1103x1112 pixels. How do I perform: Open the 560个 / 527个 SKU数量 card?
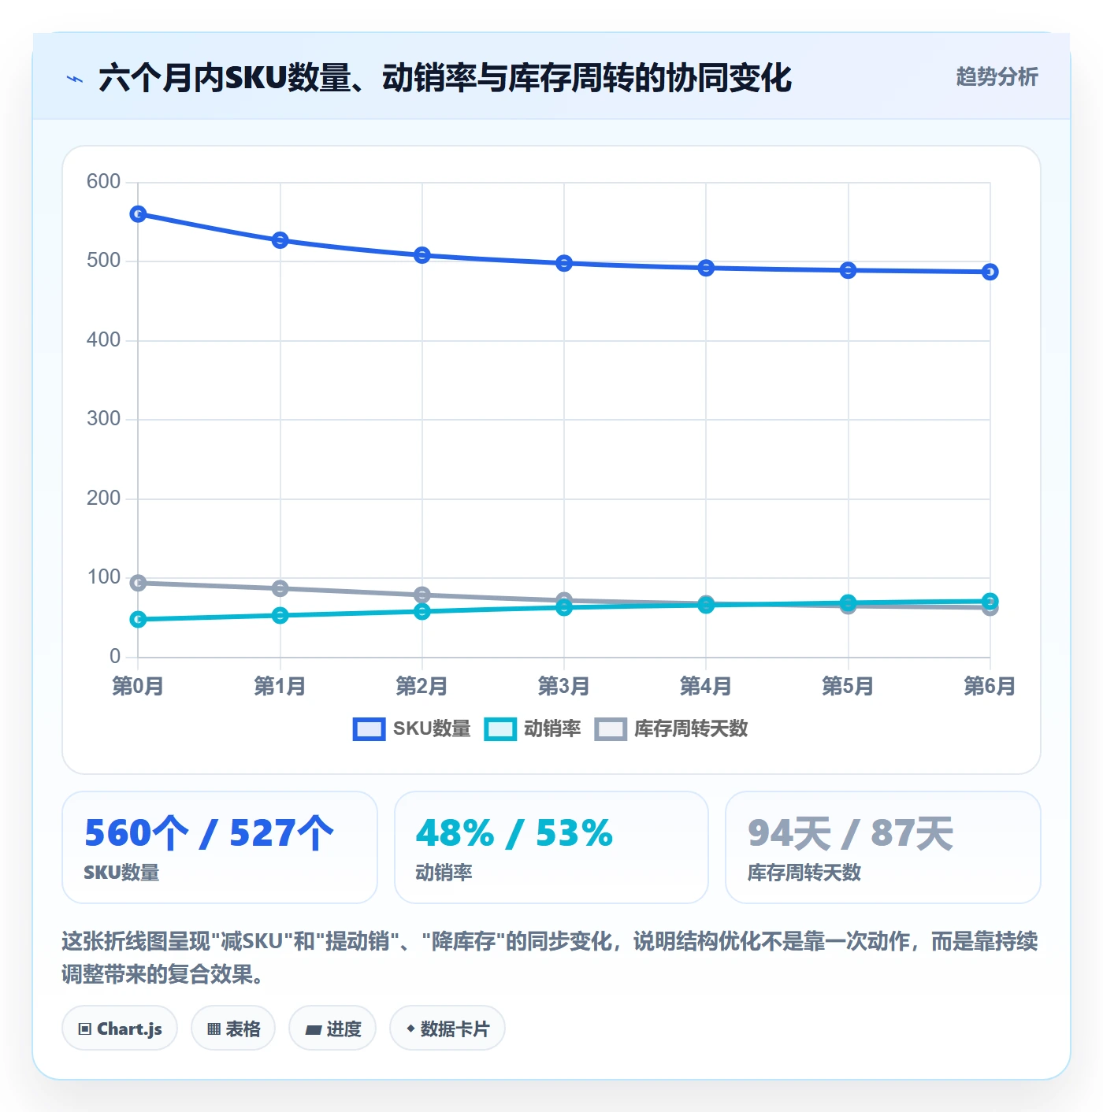click(220, 847)
